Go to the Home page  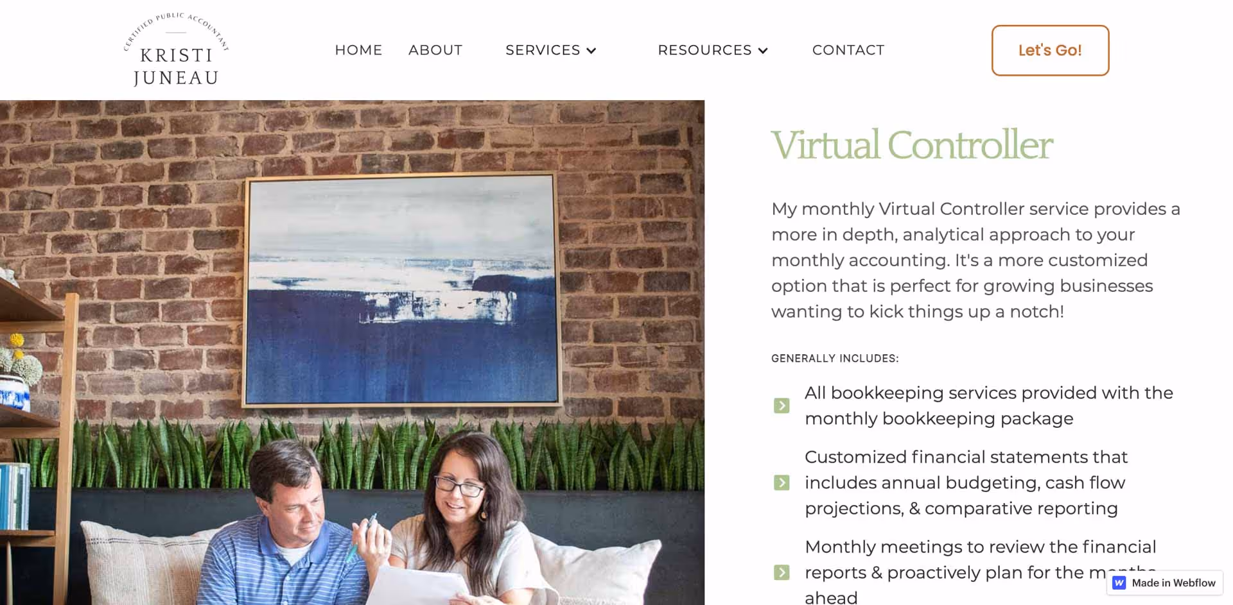[358, 50]
